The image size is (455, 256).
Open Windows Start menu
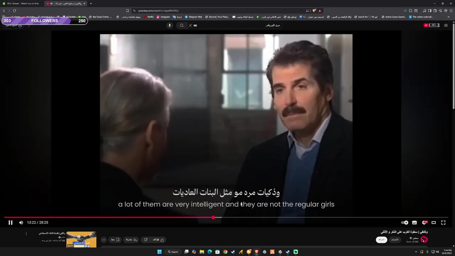point(160,252)
